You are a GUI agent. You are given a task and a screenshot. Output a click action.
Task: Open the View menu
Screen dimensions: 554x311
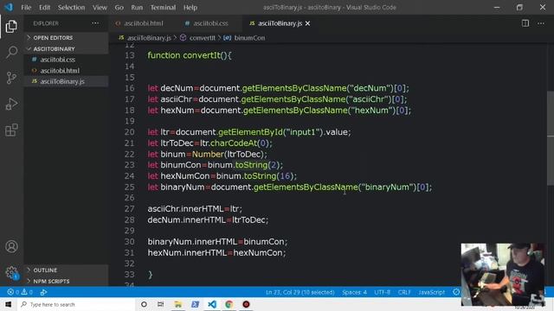tap(100, 7)
